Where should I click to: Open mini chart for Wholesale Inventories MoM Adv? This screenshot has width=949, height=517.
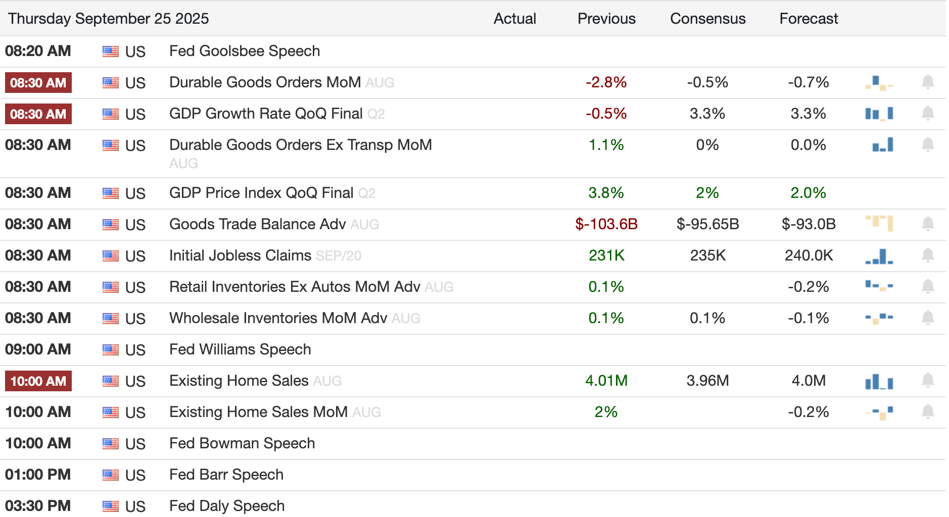[879, 318]
